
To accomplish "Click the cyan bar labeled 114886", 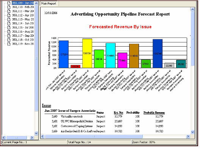I will (x=111, y=55).
